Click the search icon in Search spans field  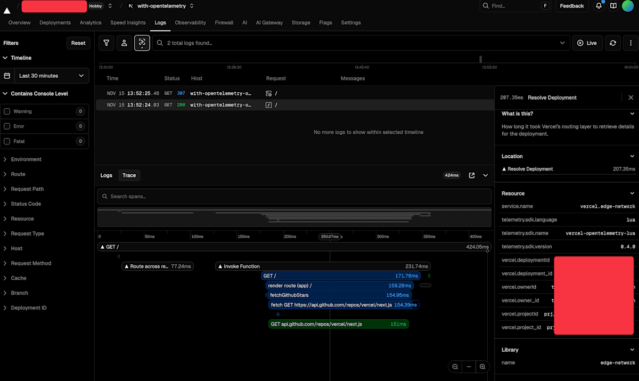[104, 197]
